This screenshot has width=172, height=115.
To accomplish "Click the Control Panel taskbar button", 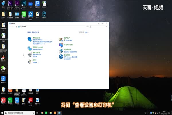I will [x=59, y=113].
